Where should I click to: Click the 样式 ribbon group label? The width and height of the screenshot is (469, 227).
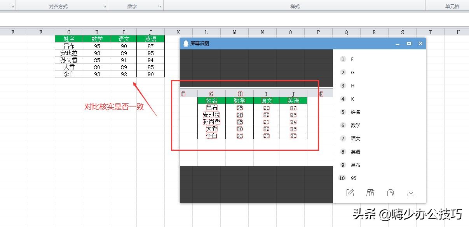(x=295, y=7)
